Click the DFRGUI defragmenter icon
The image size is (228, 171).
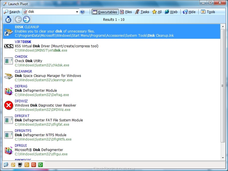(x=9, y=150)
